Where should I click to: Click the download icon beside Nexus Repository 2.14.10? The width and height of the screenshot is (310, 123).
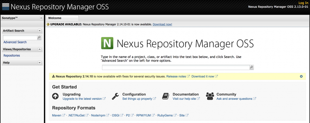pyautogui.click(x=53, y=76)
